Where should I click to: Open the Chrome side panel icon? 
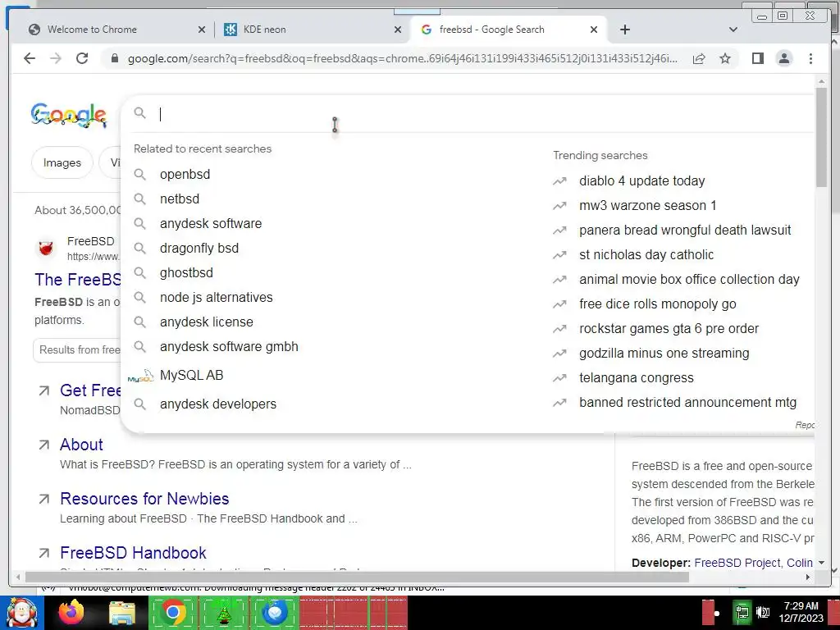point(757,58)
